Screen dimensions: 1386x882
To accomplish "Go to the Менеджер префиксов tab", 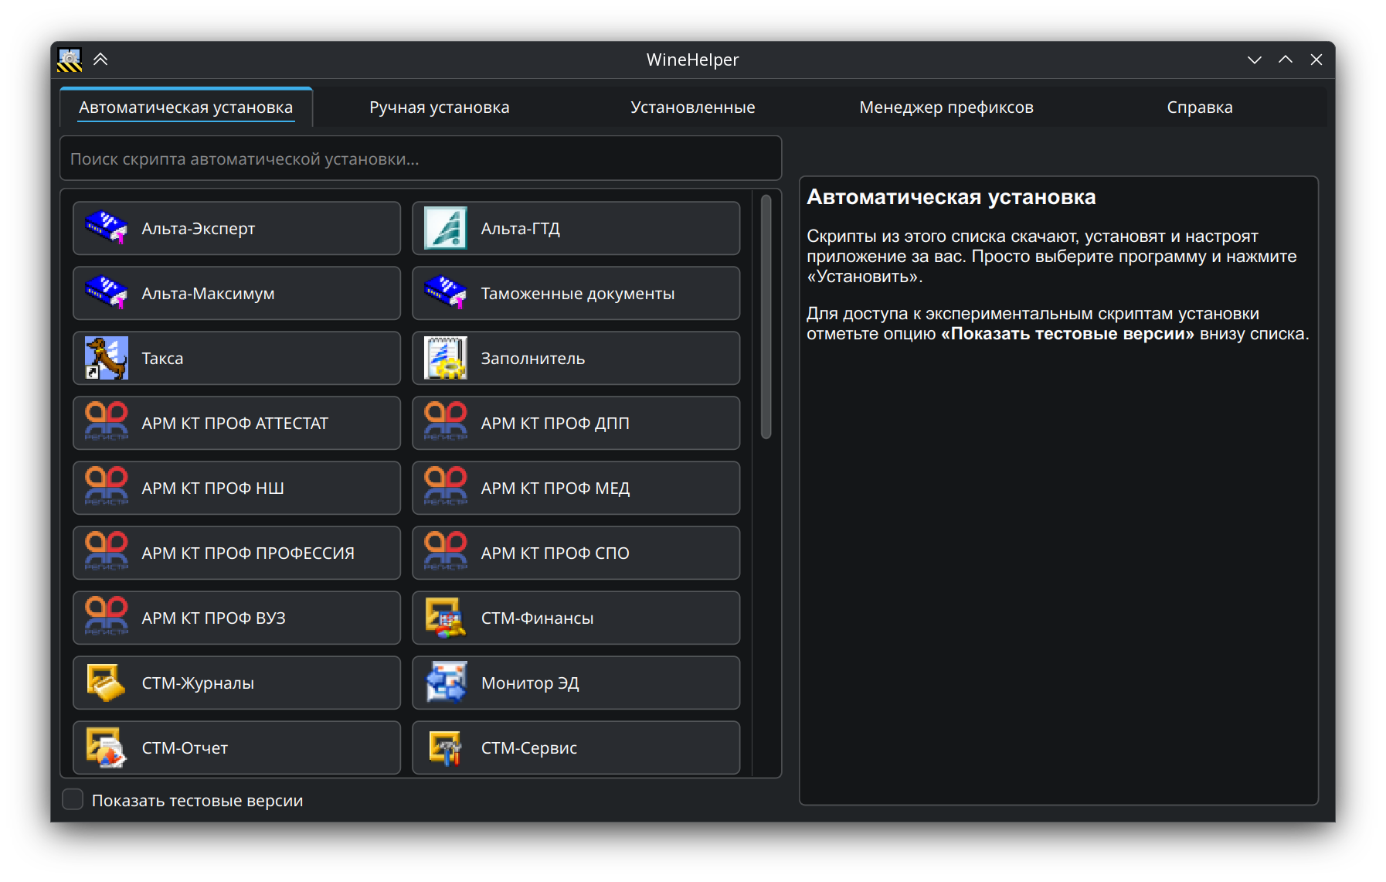I will (x=946, y=107).
